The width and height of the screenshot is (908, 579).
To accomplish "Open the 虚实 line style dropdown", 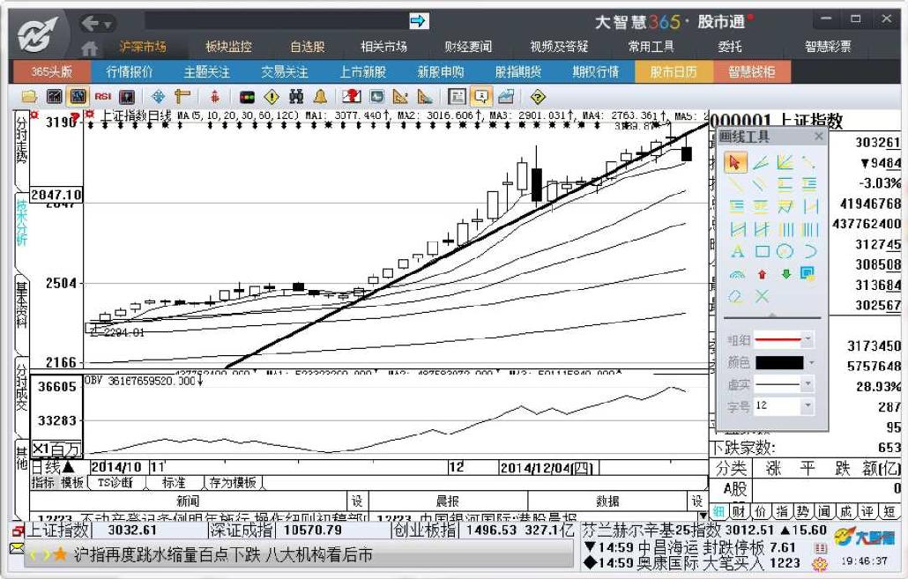I will click(808, 384).
